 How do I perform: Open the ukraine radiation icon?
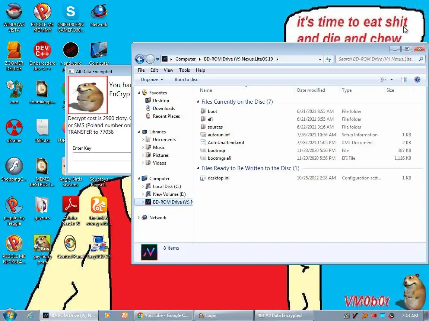(x=14, y=131)
